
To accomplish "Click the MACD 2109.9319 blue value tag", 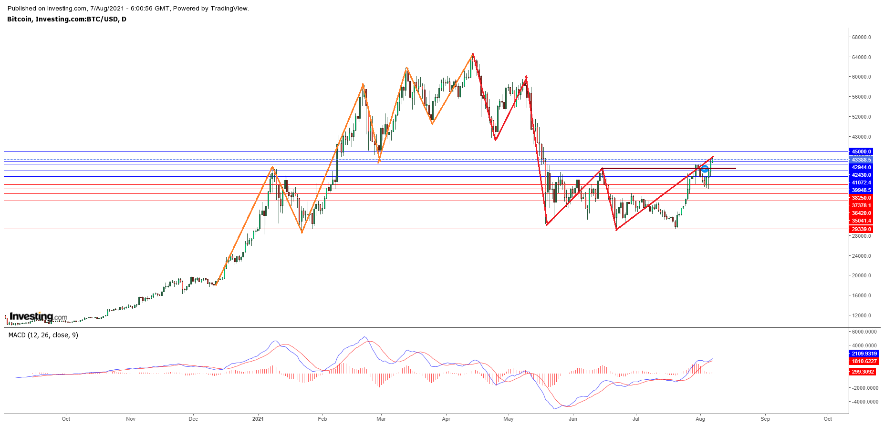I will (x=864, y=354).
